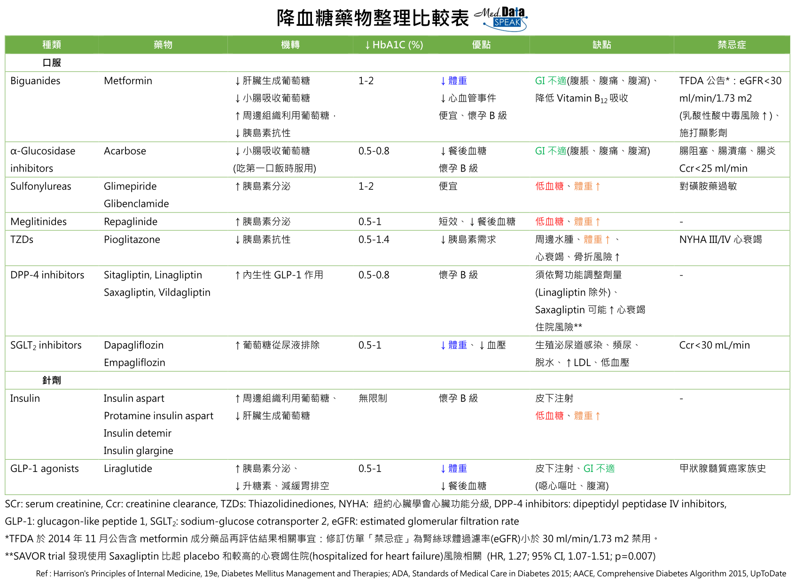
Task: Select the Dapagliflozin drug entry
Action: 133,345
